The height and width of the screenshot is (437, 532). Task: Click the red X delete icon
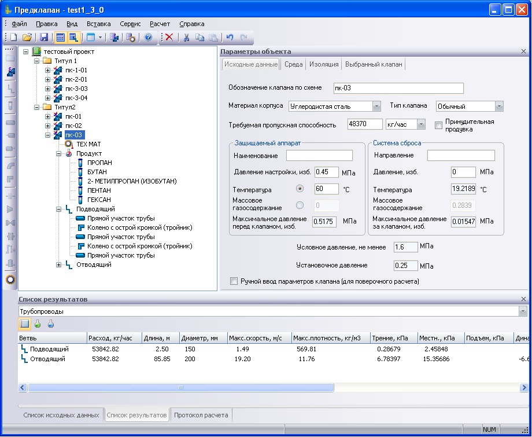pos(169,38)
